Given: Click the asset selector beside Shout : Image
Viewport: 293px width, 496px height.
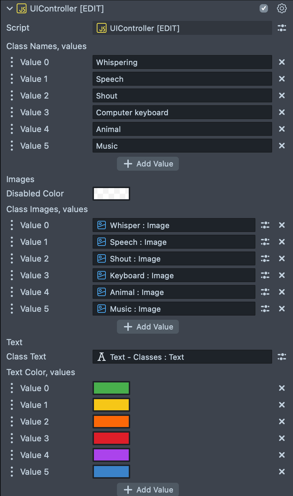Looking at the screenshot, I should pyautogui.click(x=265, y=258).
